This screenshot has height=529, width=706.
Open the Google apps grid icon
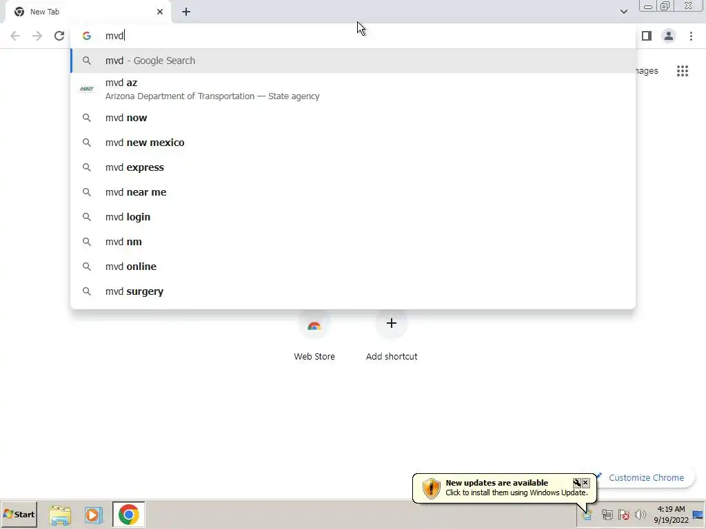click(x=682, y=71)
